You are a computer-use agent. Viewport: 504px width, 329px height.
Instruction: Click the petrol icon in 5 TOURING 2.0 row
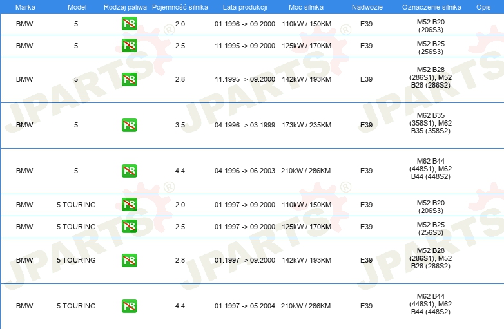point(129,205)
